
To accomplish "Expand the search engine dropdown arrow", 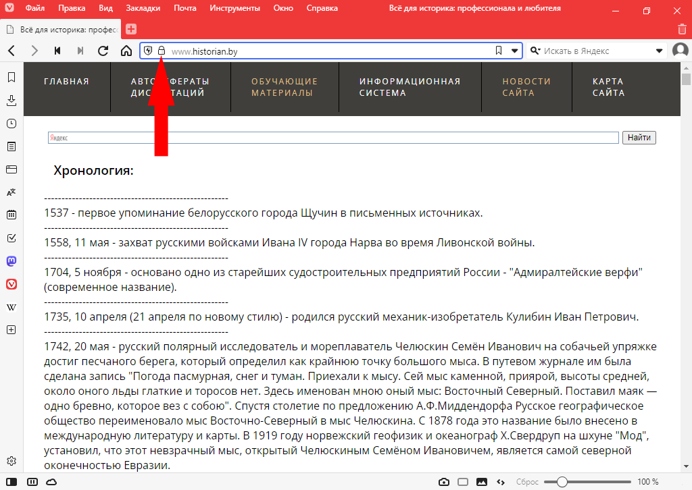I will [x=660, y=51].
